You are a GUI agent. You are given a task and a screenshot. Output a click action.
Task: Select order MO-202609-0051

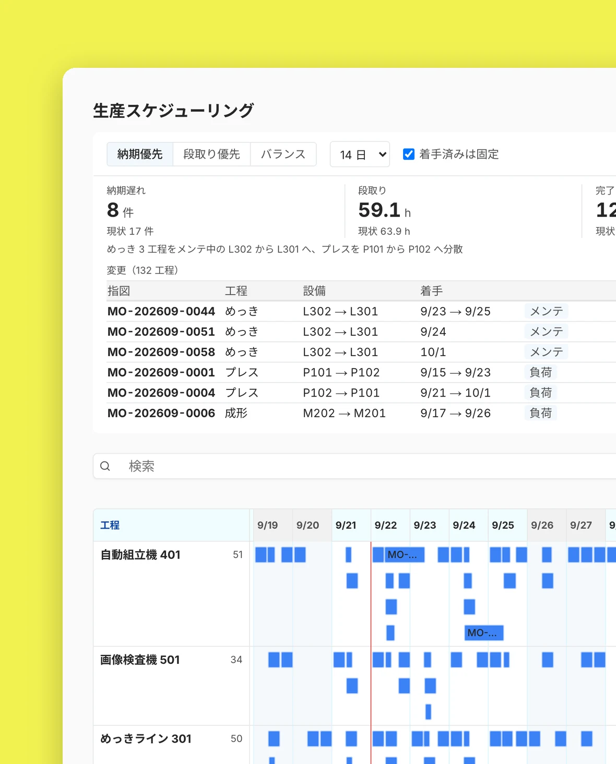pyautogui.click(x=161, y=332)
